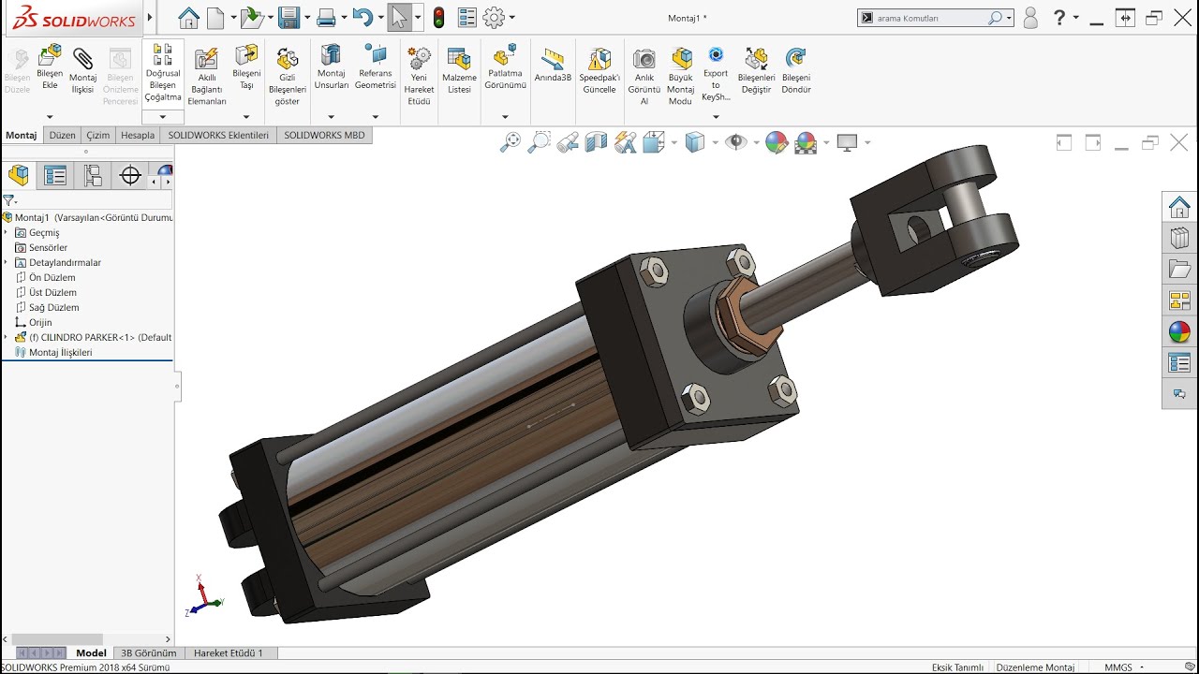This screenshot has width=1199, height=674.
Task: Click Bileşenleri Değiştir
Action: click(x=756, y=71)
